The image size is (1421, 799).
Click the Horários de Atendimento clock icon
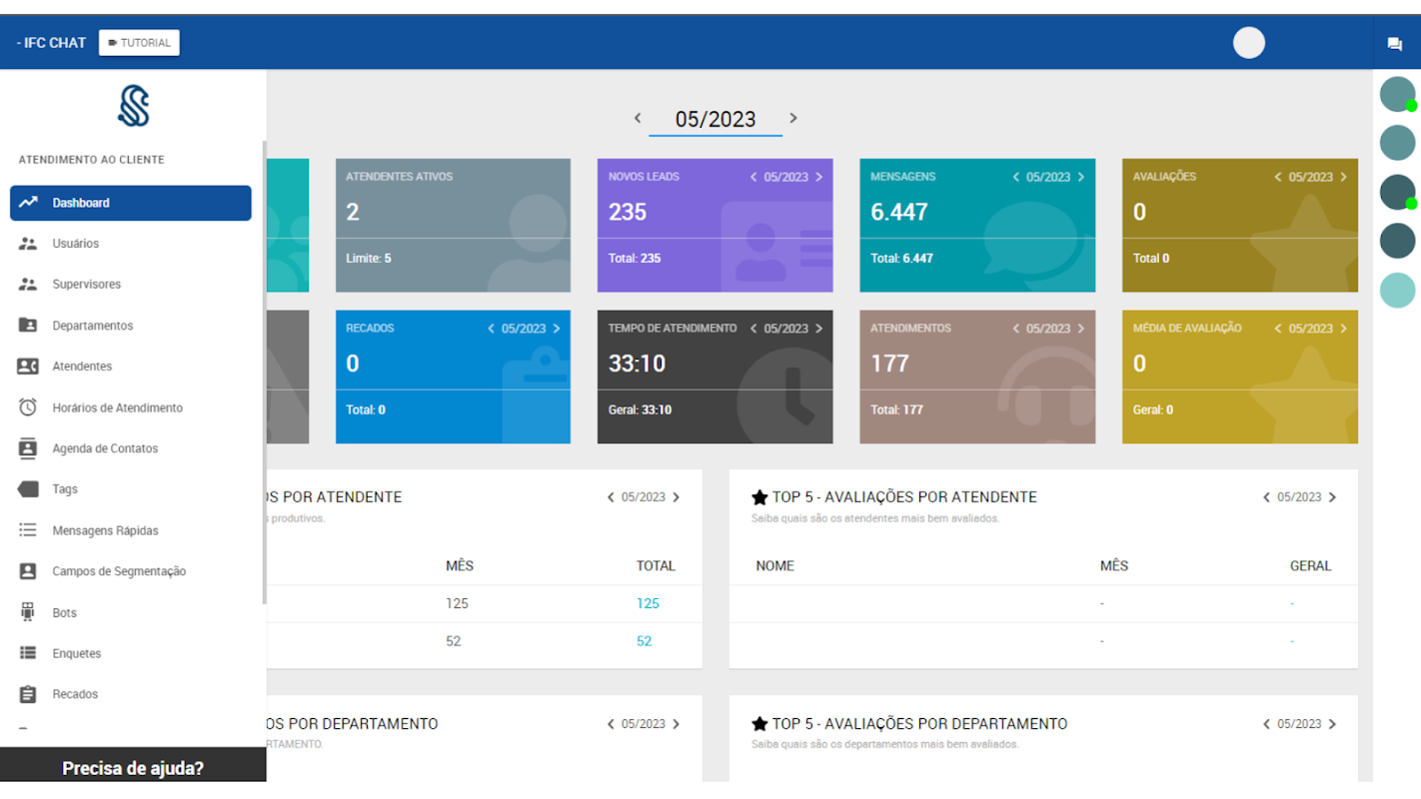click(28, 407)
